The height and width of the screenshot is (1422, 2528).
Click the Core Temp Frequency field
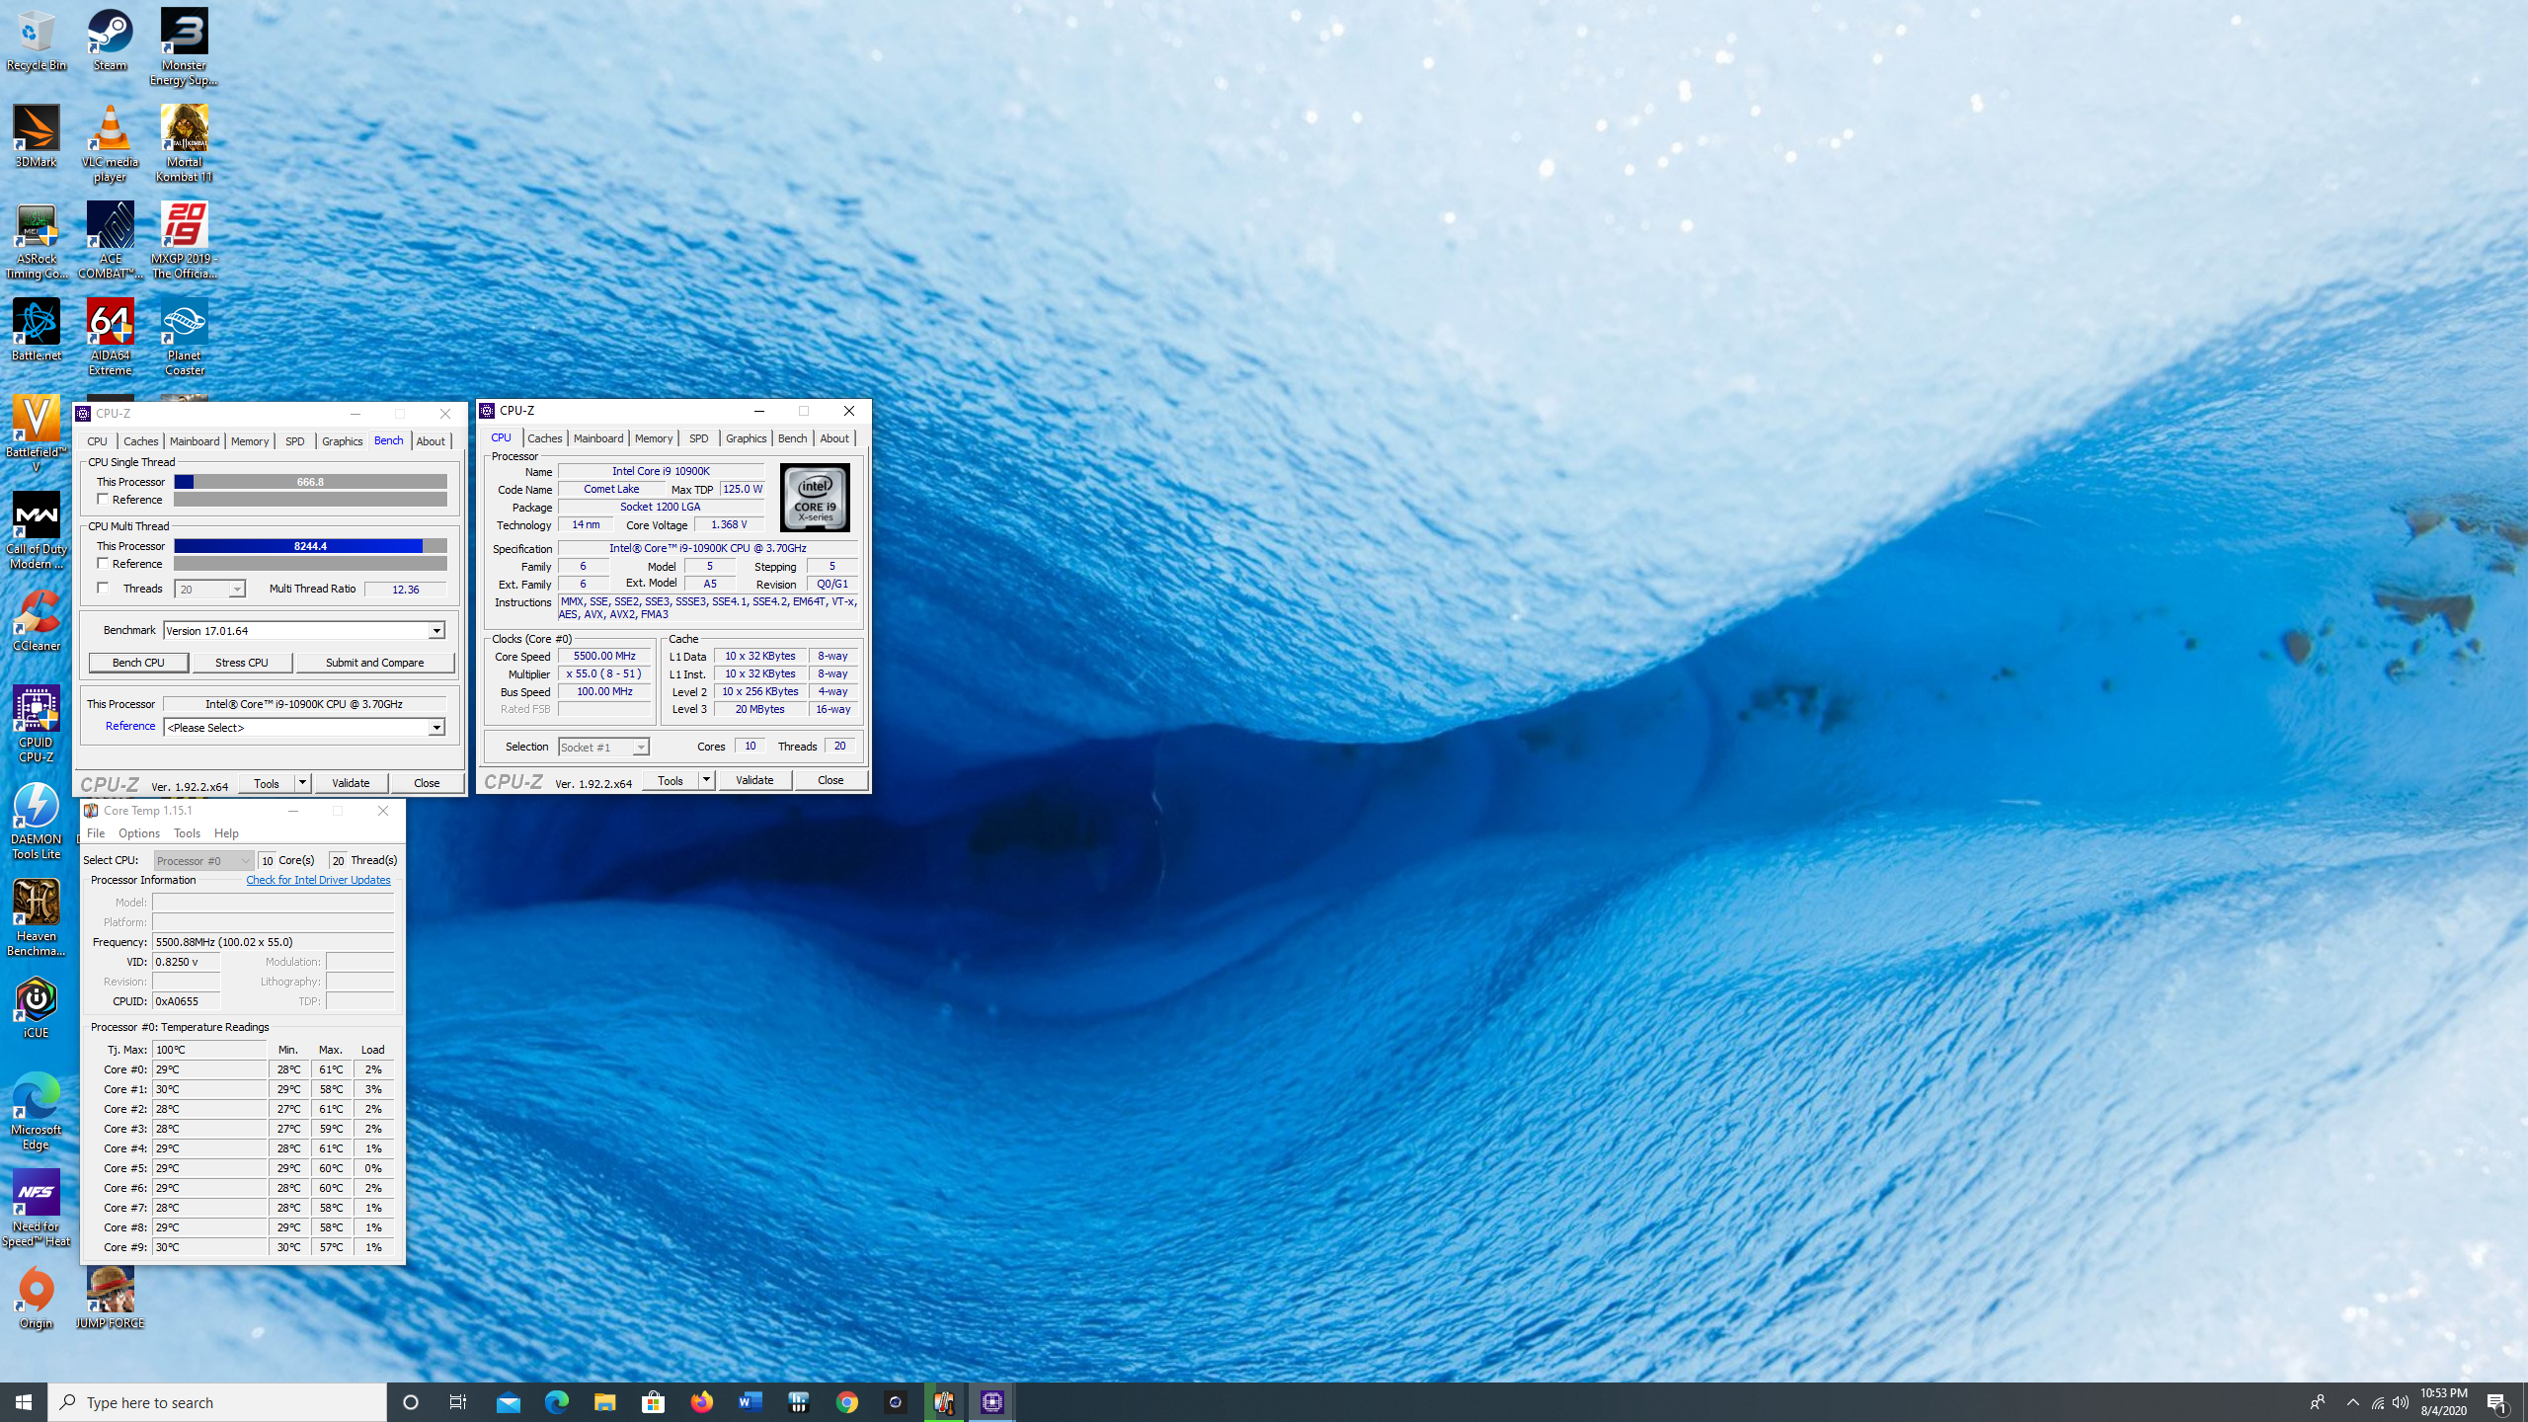tap(274, 942)
